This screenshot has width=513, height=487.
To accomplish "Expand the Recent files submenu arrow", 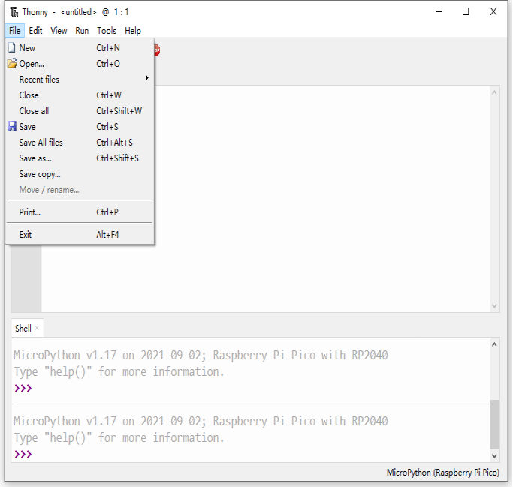I will point(147,78).
